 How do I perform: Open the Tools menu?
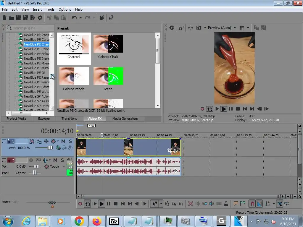pos(50,9)
